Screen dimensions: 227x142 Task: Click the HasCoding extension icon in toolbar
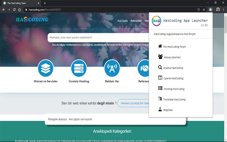coord(210,10)
